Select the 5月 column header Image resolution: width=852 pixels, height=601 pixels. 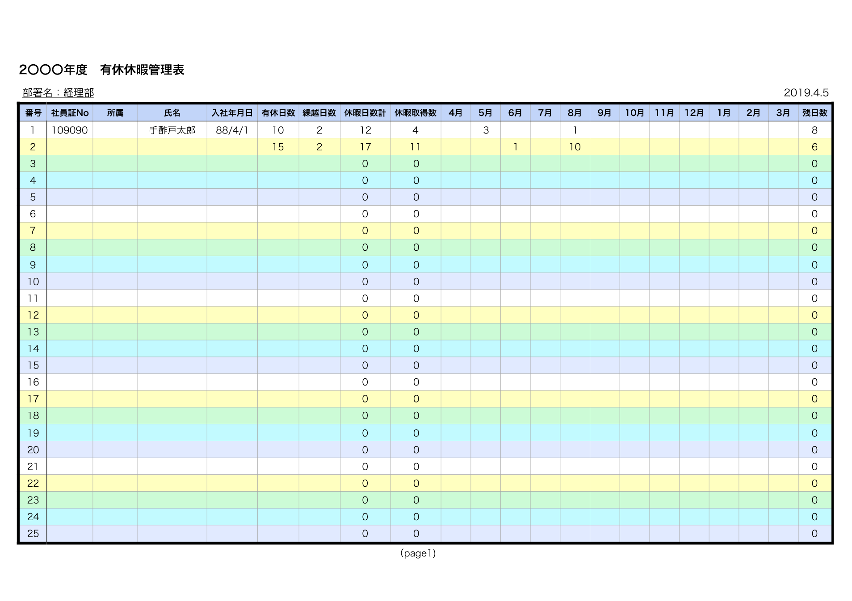click(485, 113)
